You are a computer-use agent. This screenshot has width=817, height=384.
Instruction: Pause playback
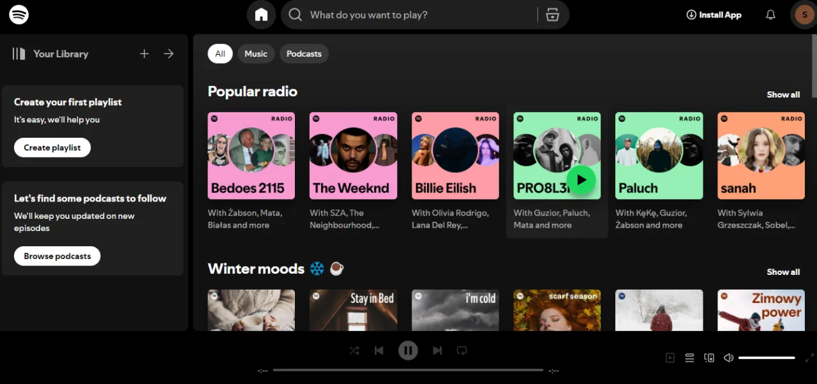coord(408,350)
